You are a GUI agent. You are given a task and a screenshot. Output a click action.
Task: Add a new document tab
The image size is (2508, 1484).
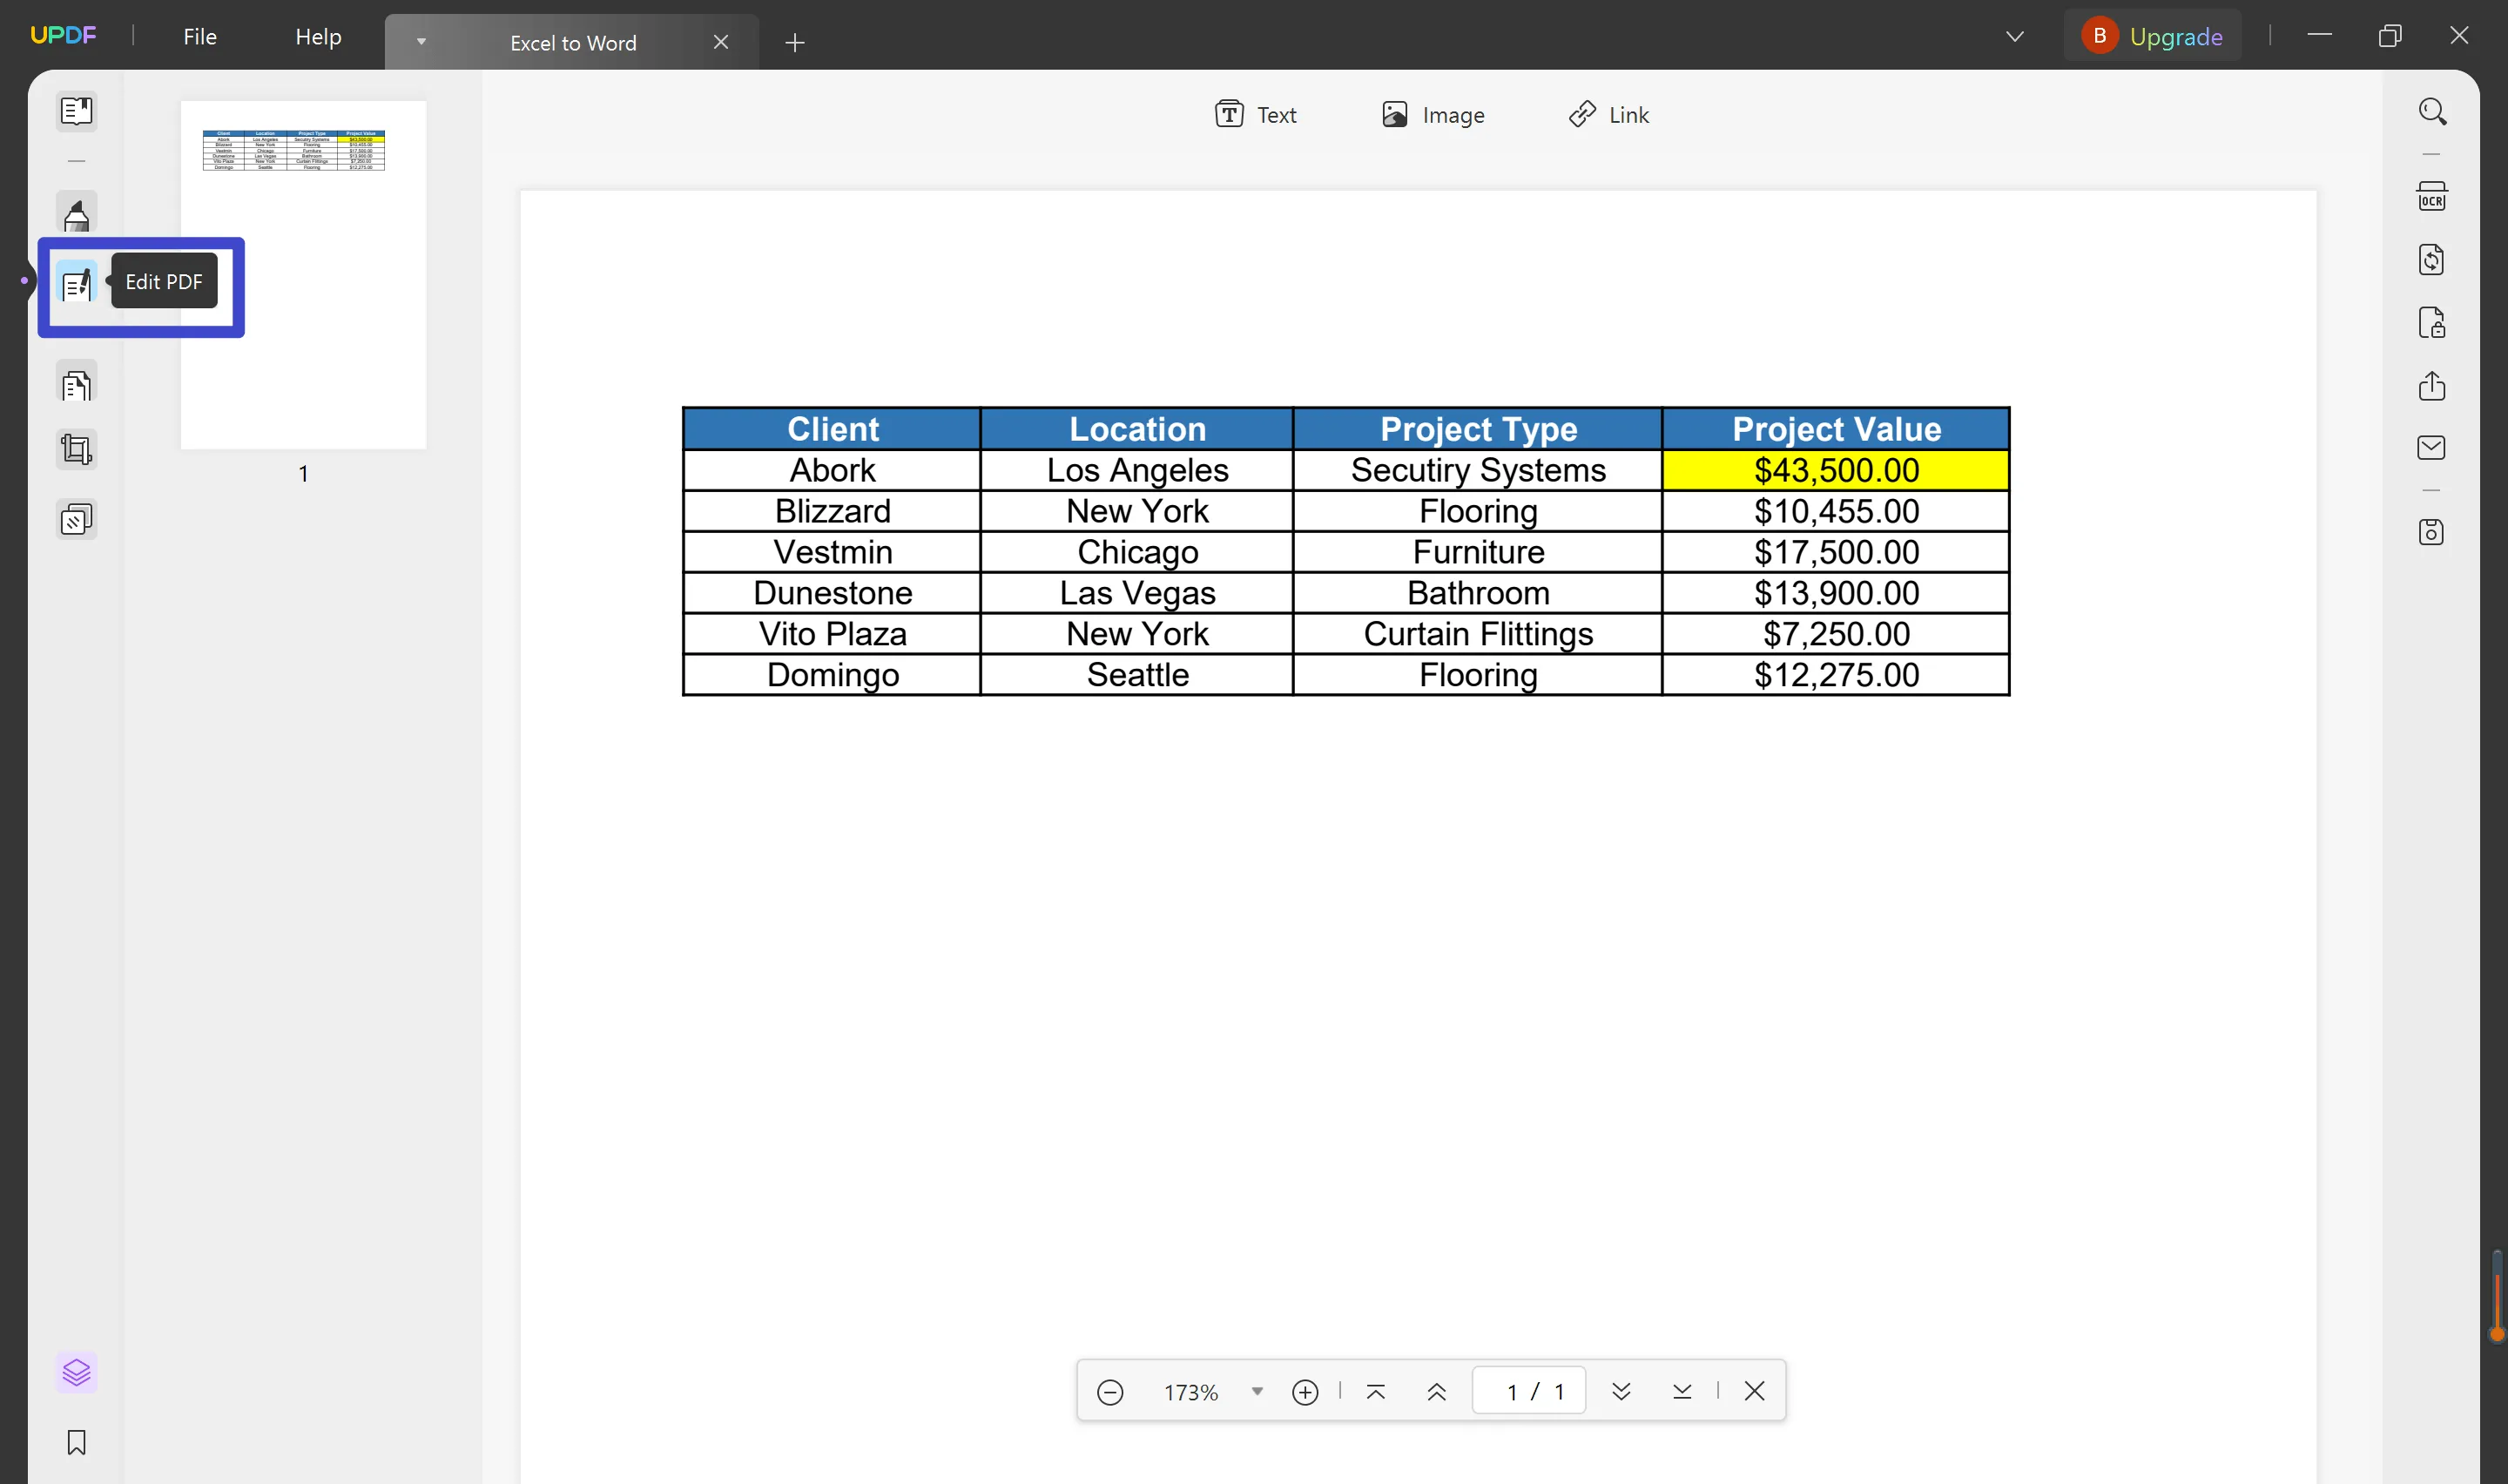tap(795, 39)
